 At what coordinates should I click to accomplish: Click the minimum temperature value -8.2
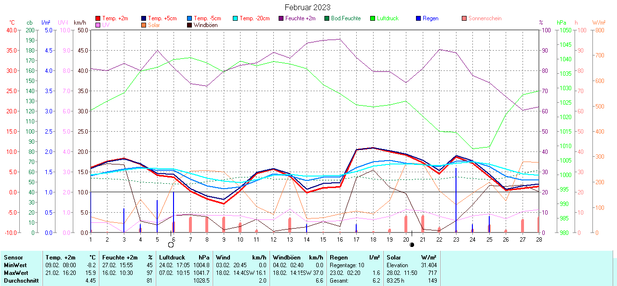91,265
